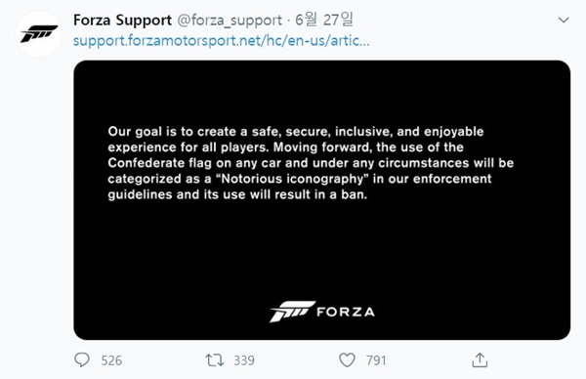Click the FORZA wordmark in the image
Screen dimensions: 586x379
346,312
